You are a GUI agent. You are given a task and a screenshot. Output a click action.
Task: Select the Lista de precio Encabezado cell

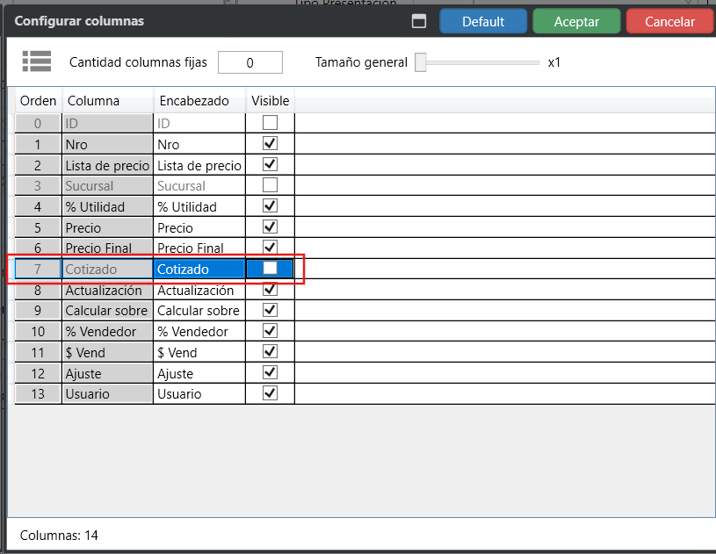click(x=199, y=165)
